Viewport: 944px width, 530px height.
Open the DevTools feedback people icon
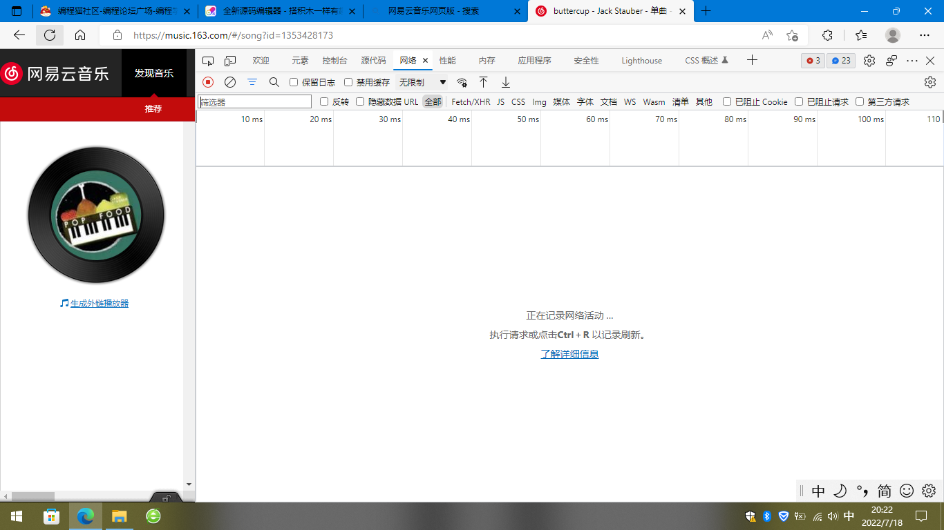[891, 61]
